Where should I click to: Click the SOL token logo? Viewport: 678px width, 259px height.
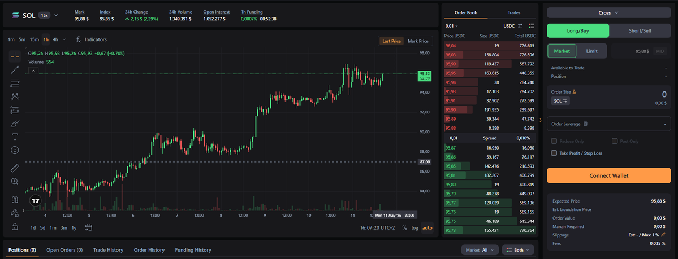[16, 15]
